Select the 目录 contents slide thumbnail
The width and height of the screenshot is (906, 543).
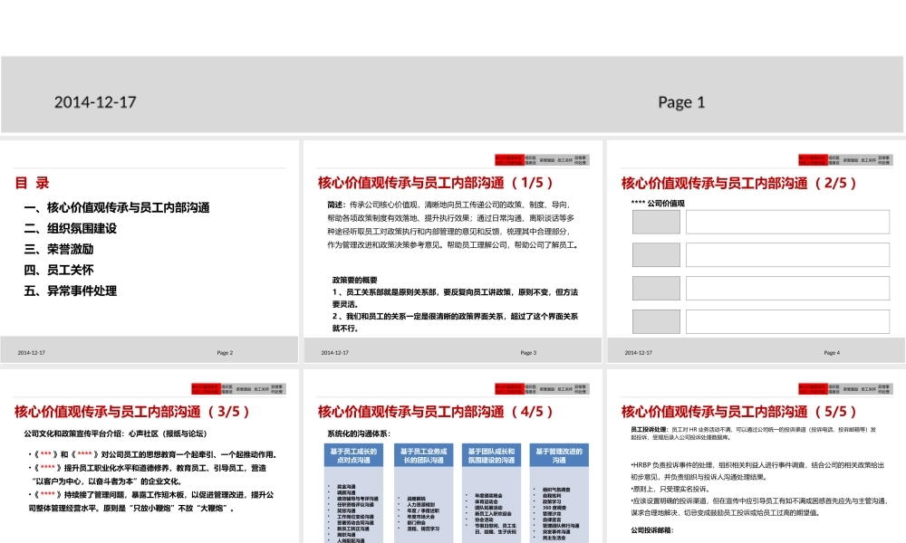coord(149,252)
